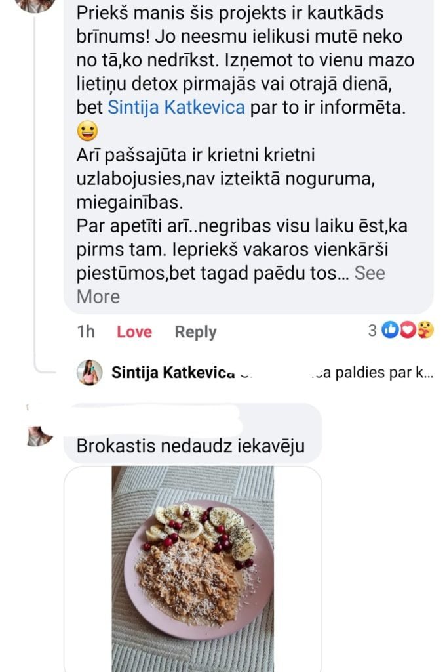Click the 1h comment timestamp

coord(85,332)
